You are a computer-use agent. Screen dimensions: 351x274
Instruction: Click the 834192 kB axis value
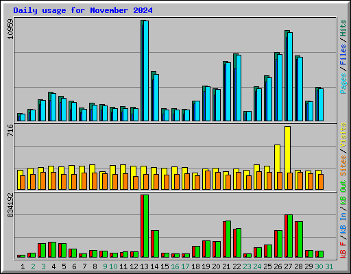(10, 206)
